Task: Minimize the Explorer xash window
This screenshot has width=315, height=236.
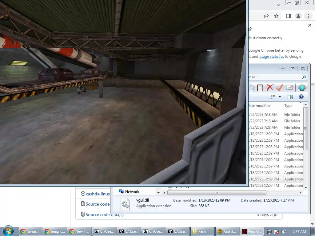Action: tap(282, 69)
